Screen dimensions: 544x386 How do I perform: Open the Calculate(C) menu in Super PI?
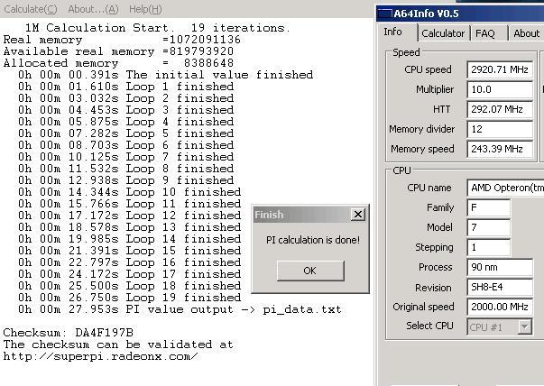(x=30, y=9)
